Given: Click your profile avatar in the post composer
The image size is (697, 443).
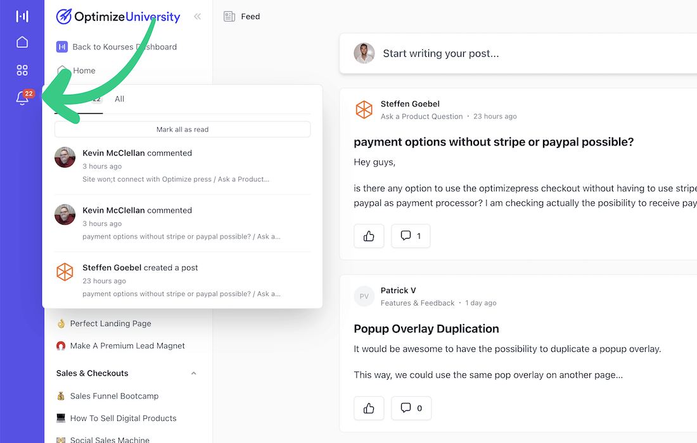Looking at the screenshot, I should [364, 53].
